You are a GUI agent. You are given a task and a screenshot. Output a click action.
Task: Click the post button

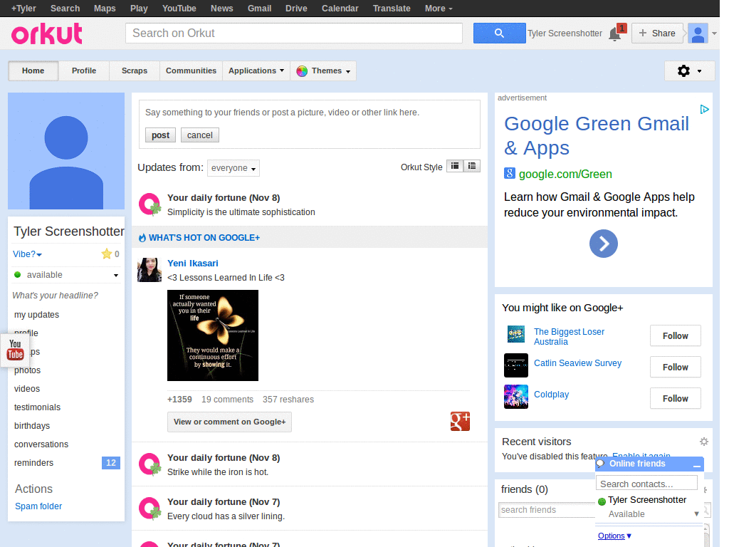coord(160,135)
